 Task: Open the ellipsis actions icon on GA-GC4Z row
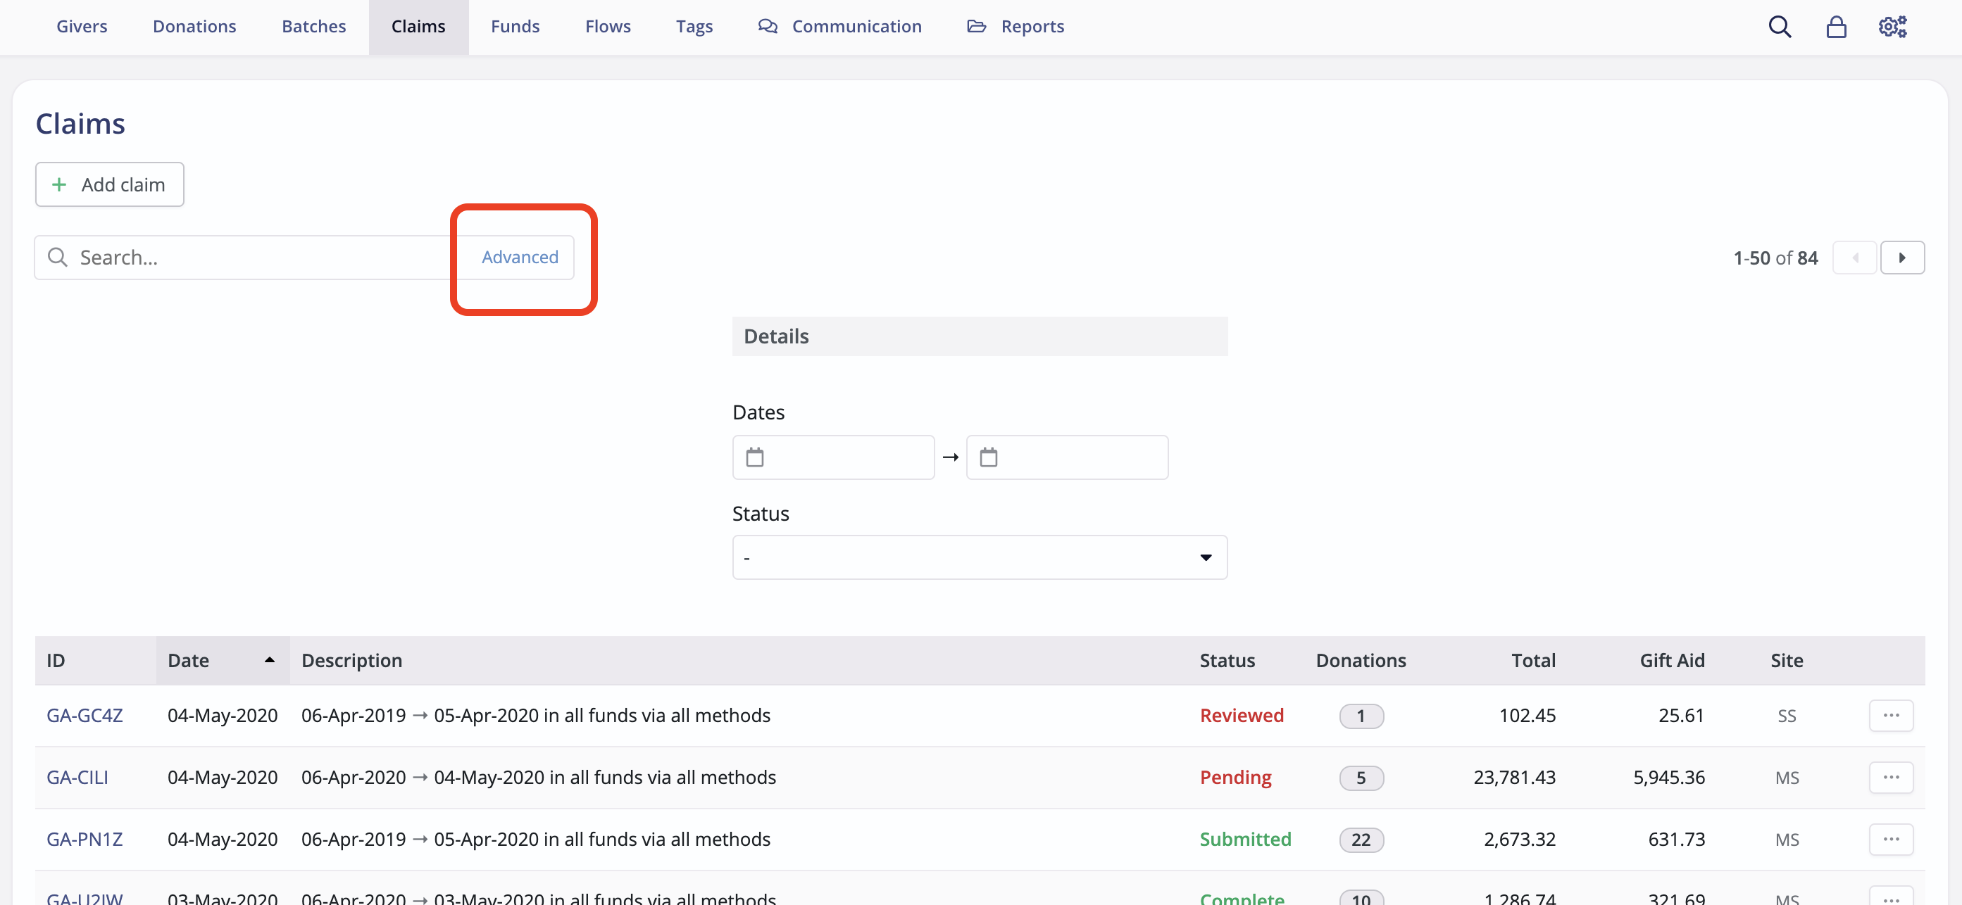click(x=1892, y=716)
